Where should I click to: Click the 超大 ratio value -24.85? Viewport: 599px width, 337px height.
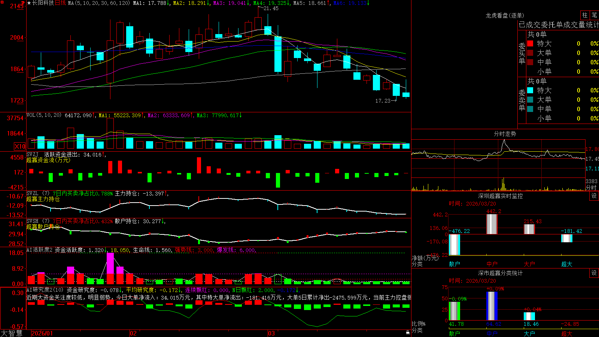tap(570, 324)
